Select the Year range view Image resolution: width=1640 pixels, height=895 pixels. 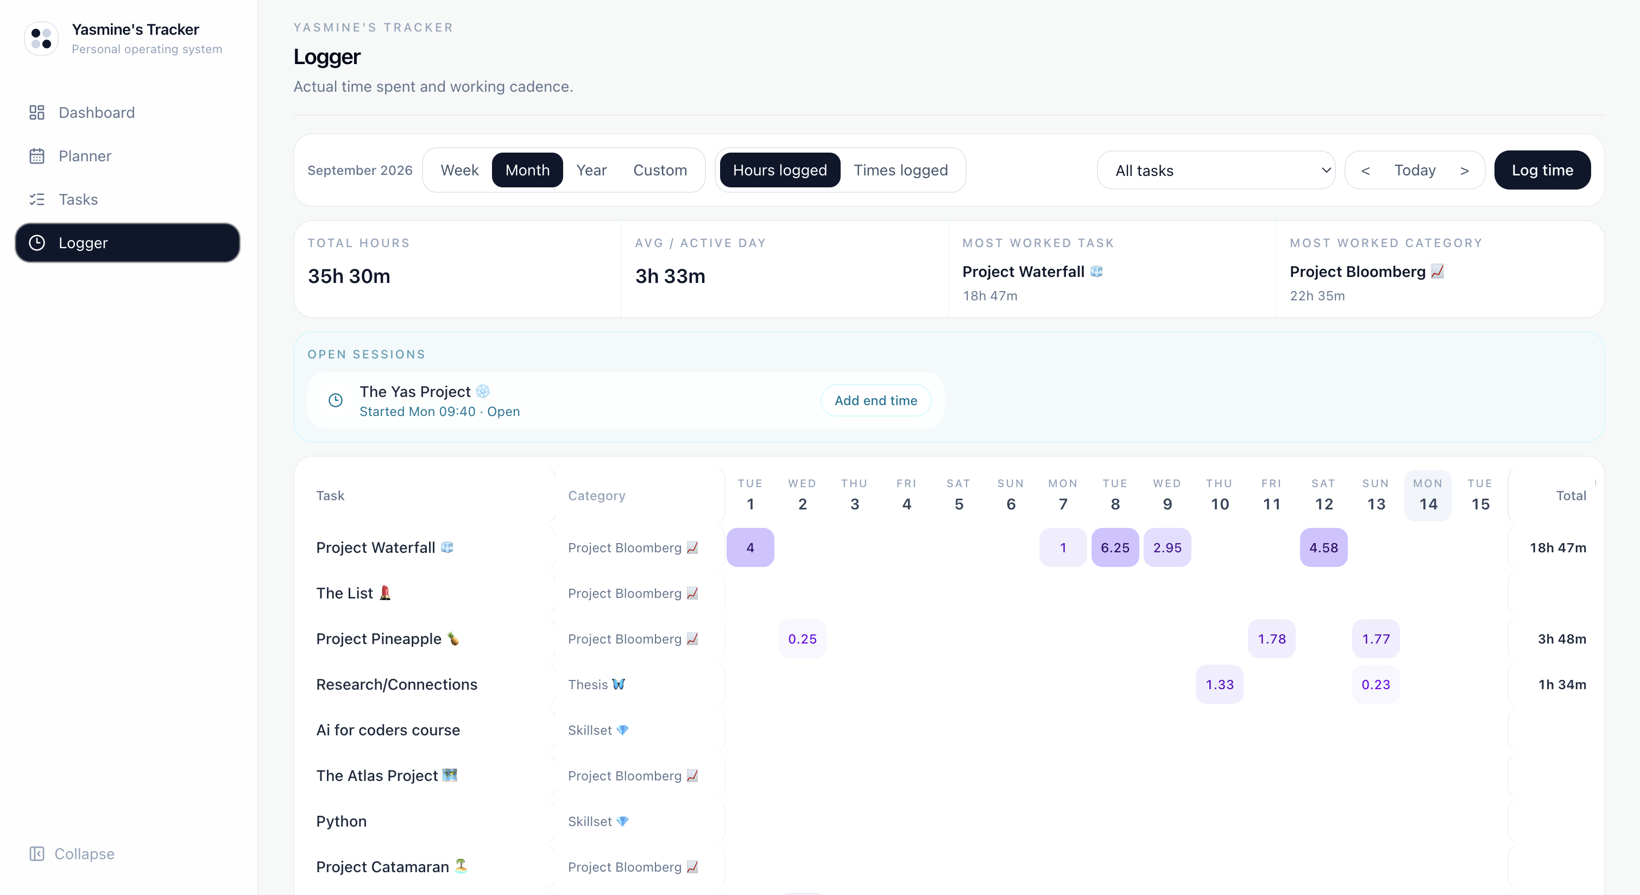coord(591,170)
